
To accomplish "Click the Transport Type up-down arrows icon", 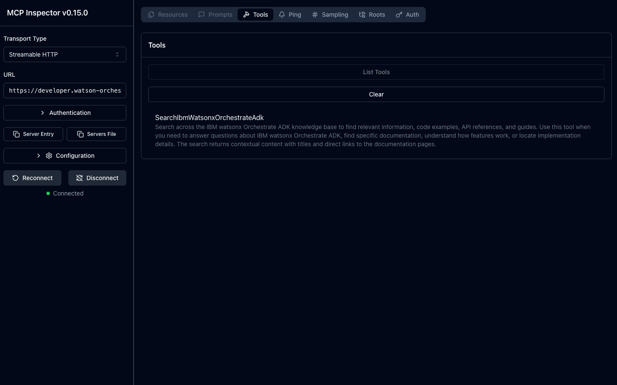I will point(117,54).
